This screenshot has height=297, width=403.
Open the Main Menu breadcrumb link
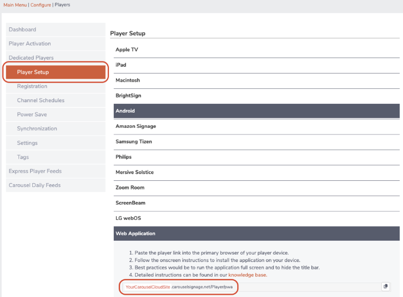click(x=15, y=5)
